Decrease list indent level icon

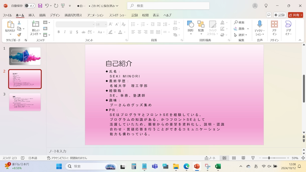click(x=152, y=24)
